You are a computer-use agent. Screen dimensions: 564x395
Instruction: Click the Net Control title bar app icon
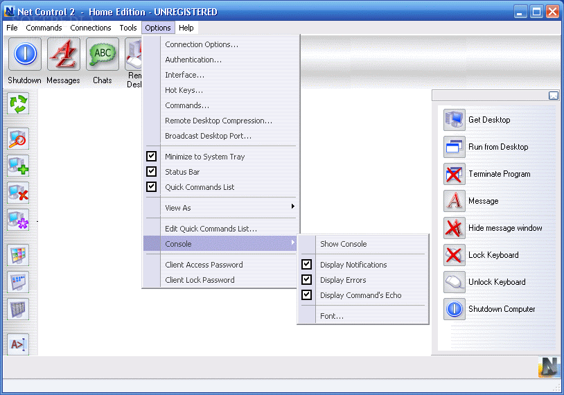[9, 12]
